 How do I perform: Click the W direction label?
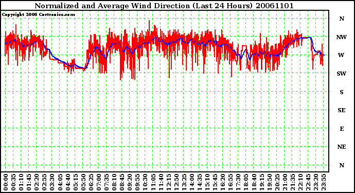point(341,55)
